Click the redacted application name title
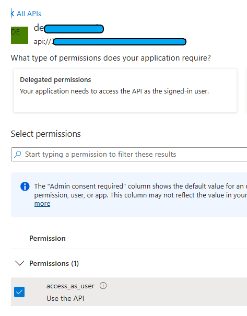This screenshot has height=316, width=247. pos(69,28)
